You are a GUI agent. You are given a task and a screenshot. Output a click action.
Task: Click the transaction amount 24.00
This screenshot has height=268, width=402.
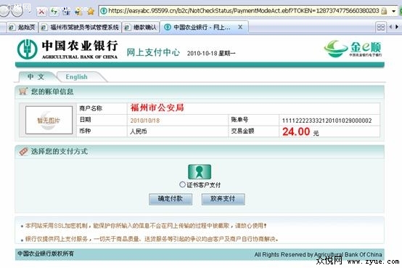point(296,131)
